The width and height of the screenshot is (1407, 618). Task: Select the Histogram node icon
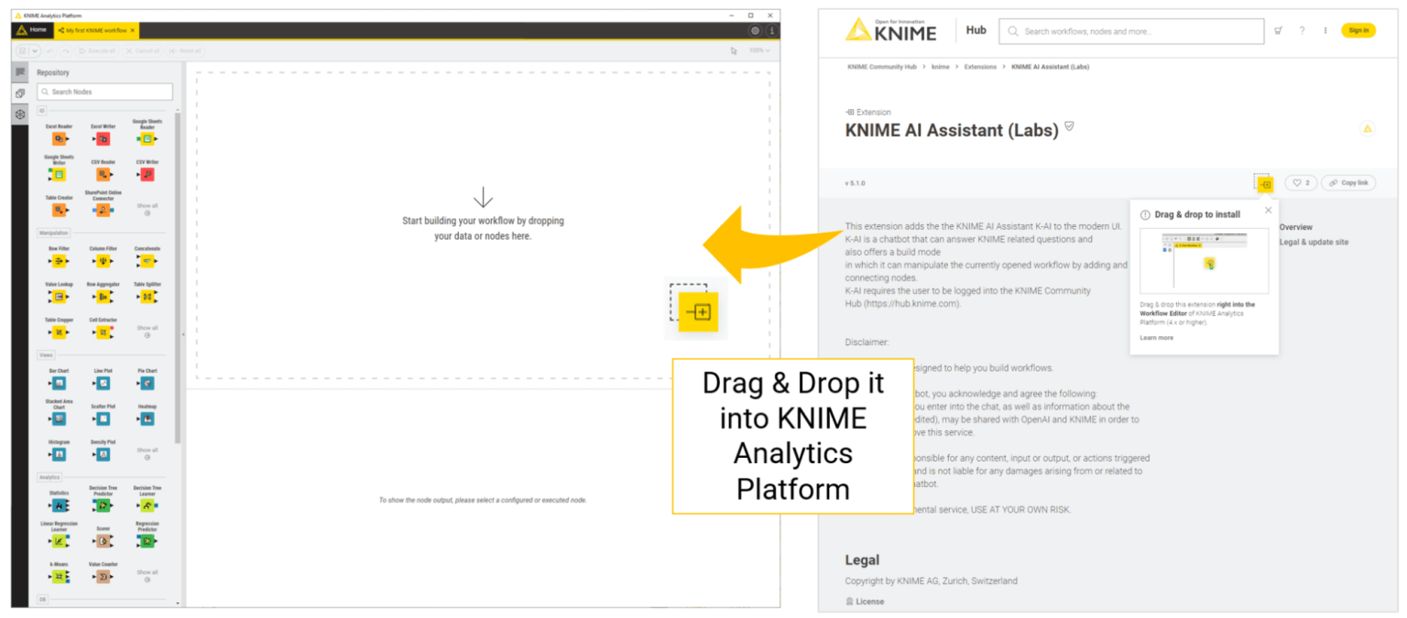click(59, 454)
